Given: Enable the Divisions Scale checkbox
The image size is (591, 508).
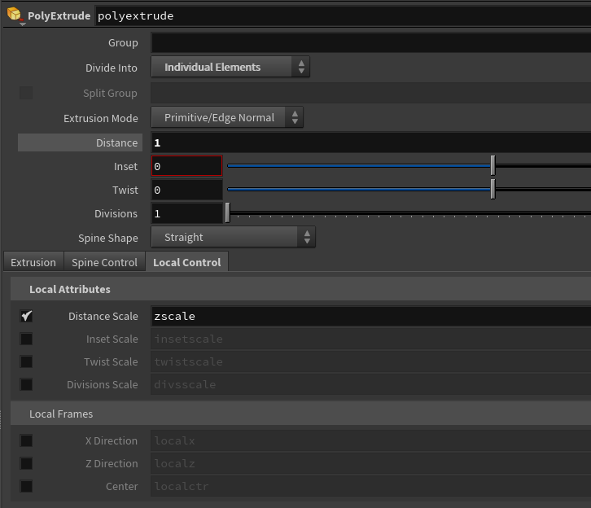Looking at the screenshot, I should [x=26, y=384].
